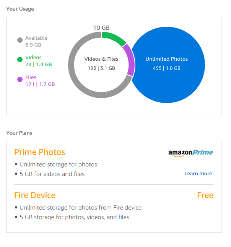Click the green Videos donut segment
The width and height of the screenshot is (231, 247).
click(114, 38)
